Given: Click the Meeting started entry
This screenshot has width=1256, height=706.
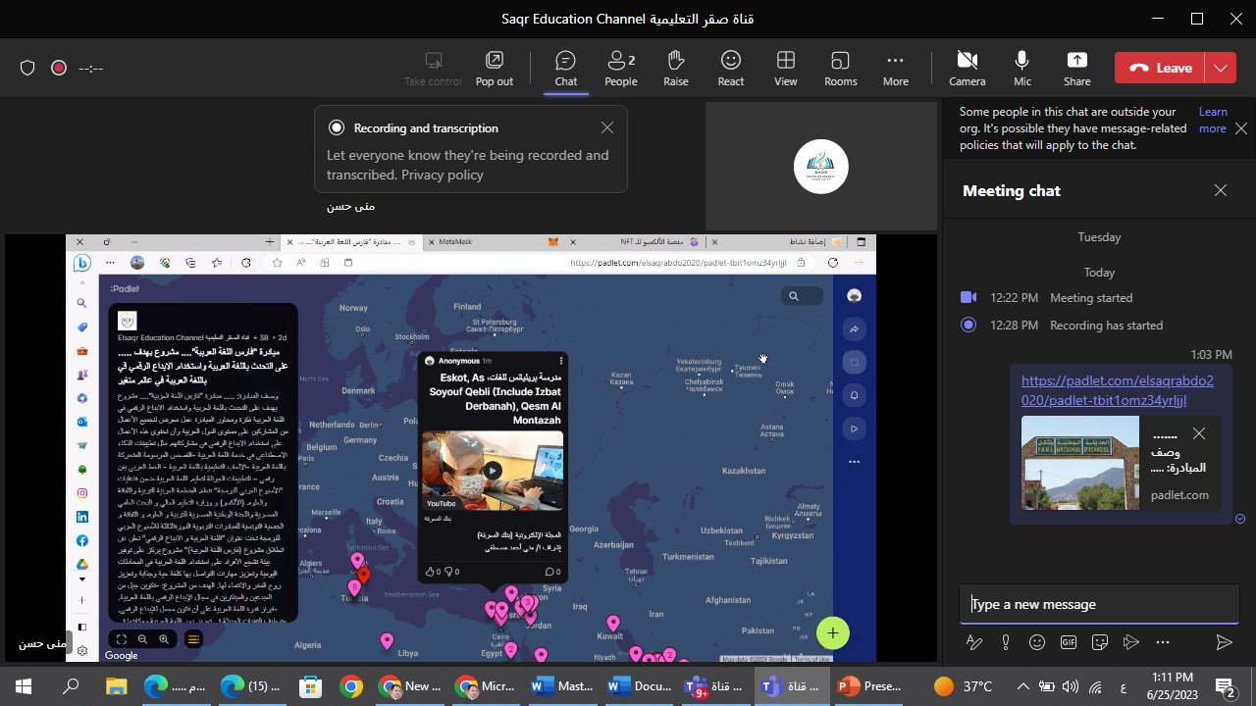Looking at the screenshot, I should pyautogui.click(x=1091, y=297).
